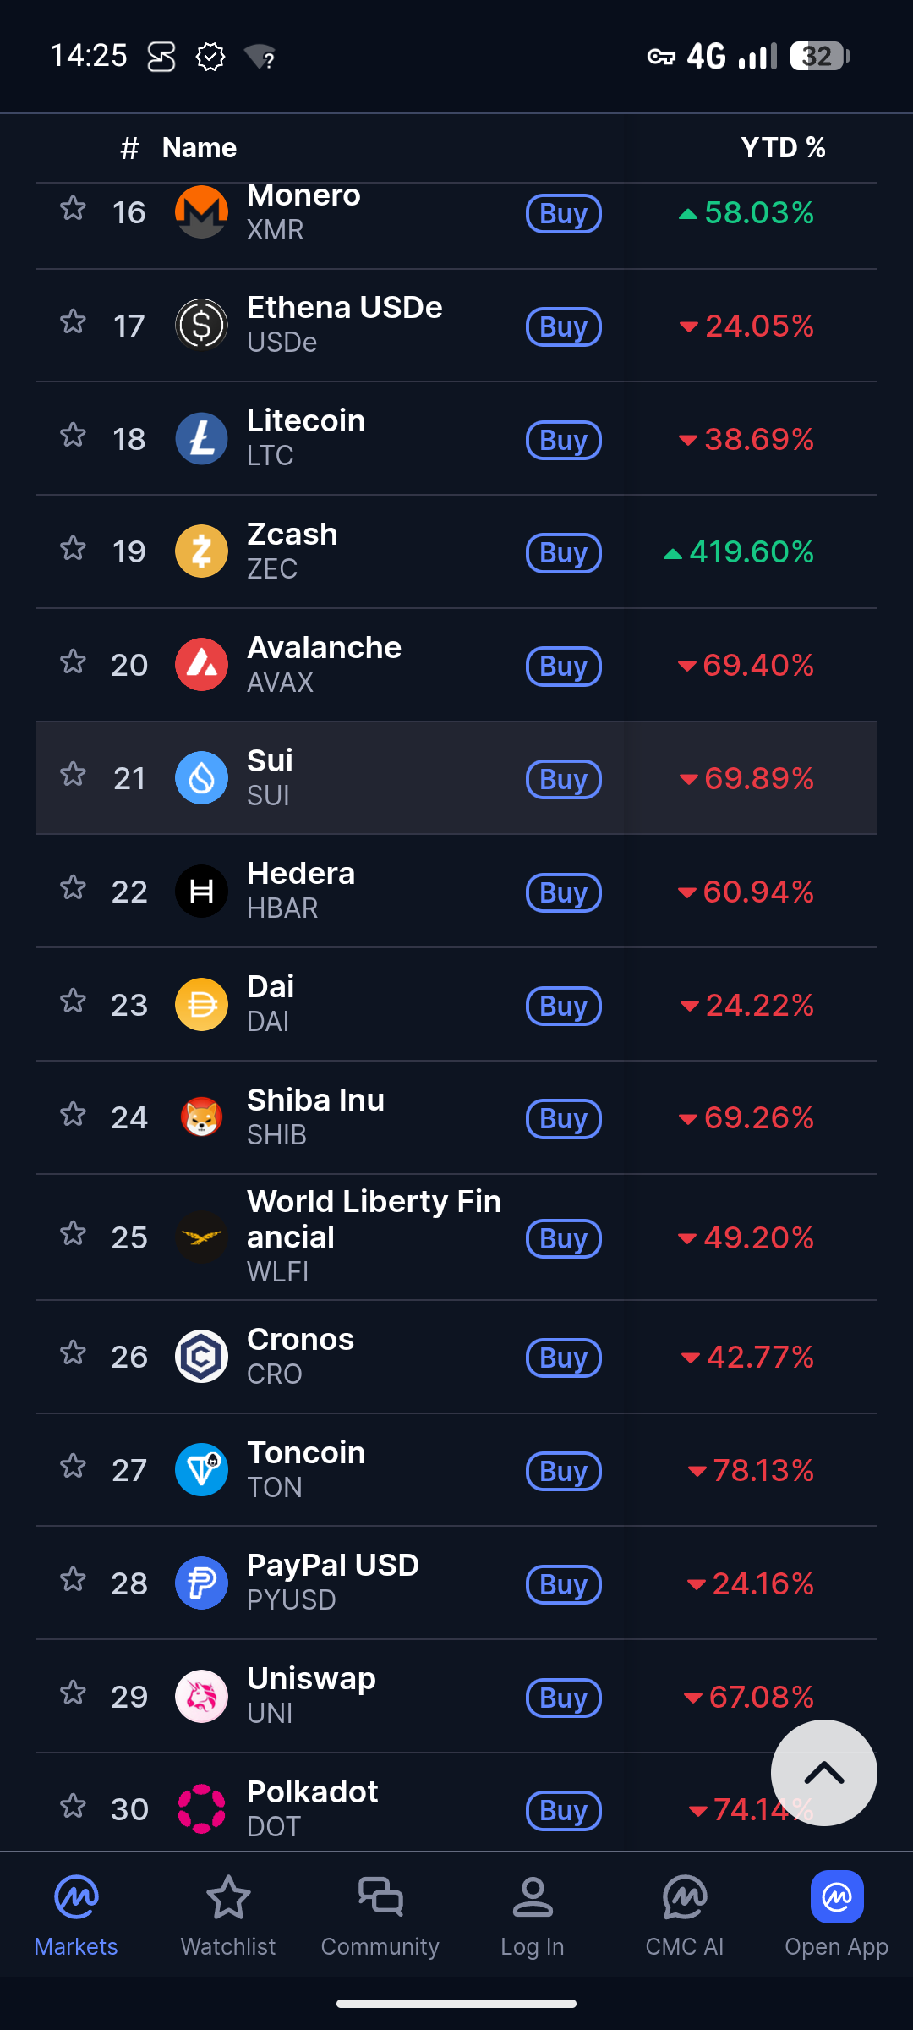913x2030 pixels.
Task: Sort by the YTD % column header
Action: coord(784,147)
